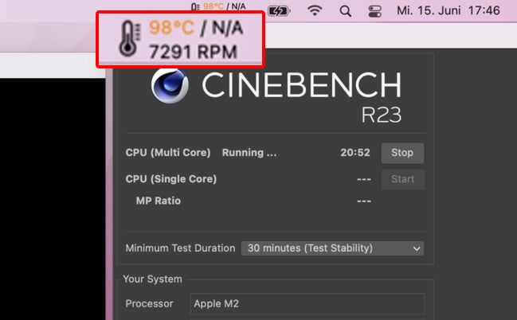Click the battery charging icon in menu bar

[279, 11]
